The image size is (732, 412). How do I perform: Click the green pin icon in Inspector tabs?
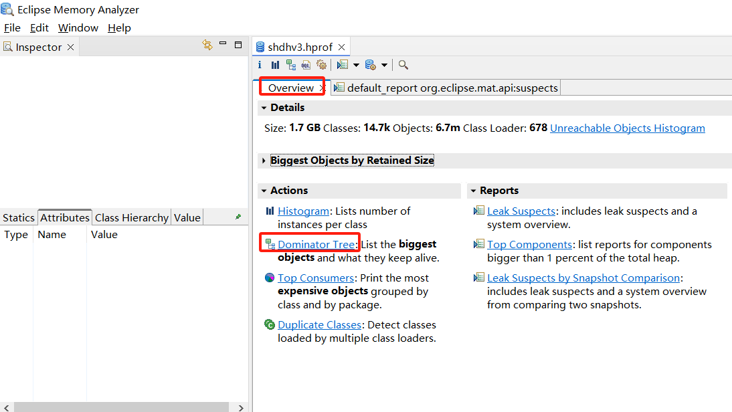(x=238, y=217)
